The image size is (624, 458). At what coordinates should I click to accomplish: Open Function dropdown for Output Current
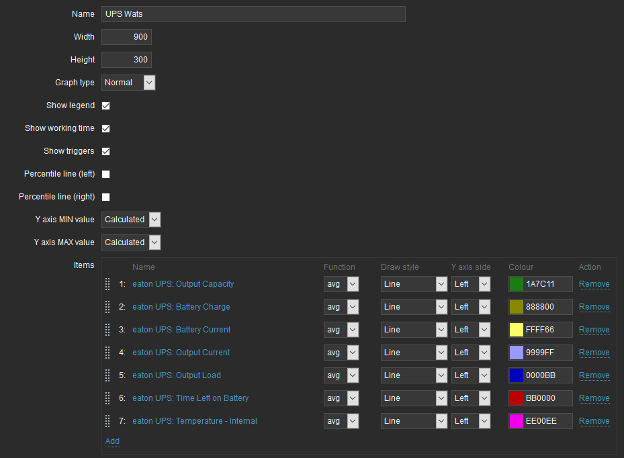pos(341,353)
